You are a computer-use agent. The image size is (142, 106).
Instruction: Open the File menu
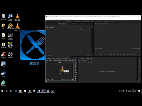pos(47,19)
